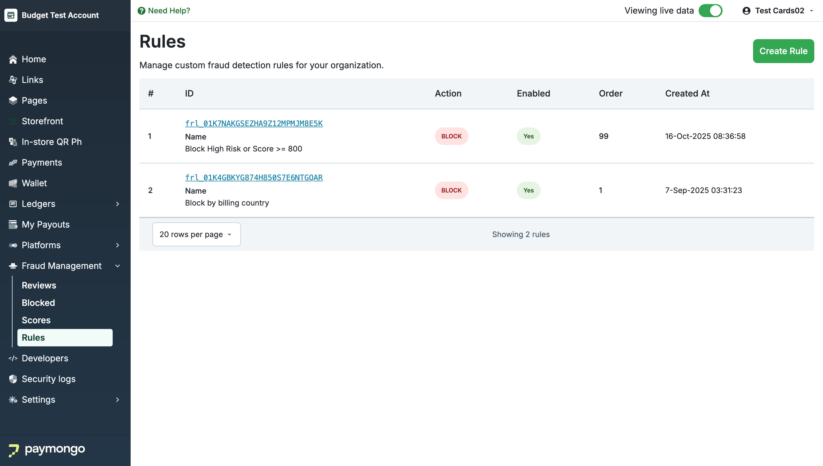Click the Need Help question mark icon

[x=141, y=11]
